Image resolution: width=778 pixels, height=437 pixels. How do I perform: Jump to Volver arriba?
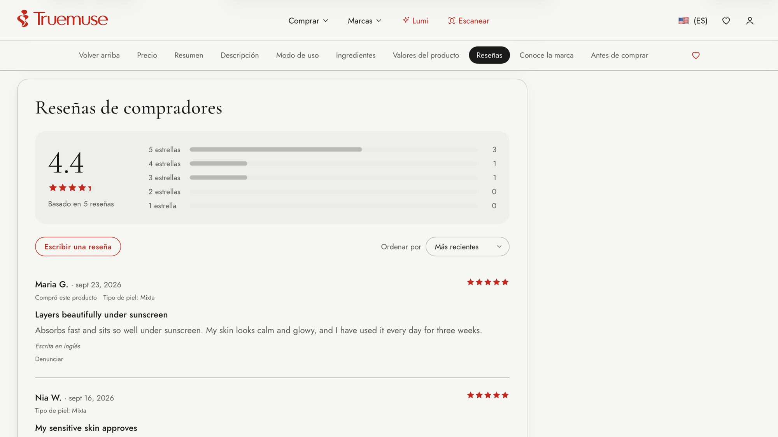click(99, 55)
